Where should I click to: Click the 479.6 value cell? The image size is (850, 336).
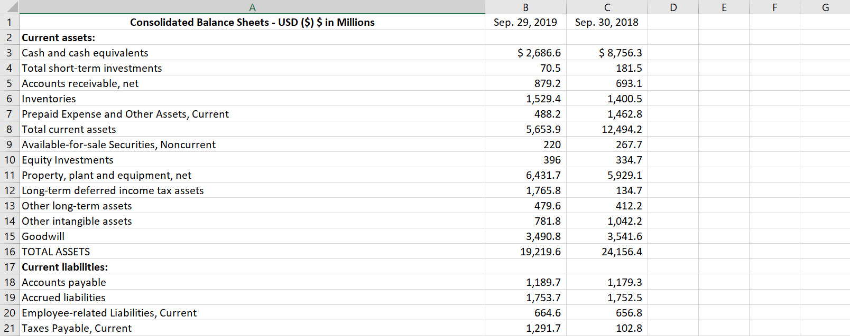[525, 206]
